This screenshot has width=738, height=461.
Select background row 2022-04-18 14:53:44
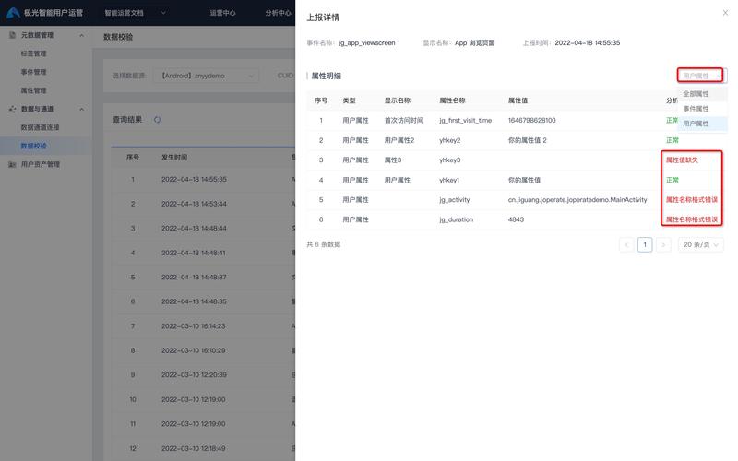[203, 204]
